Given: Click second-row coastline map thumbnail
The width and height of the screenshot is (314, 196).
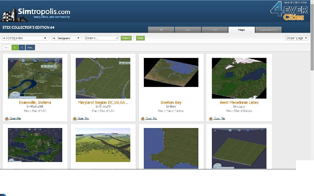Looking at the screenshot, I should coord(171,148).
